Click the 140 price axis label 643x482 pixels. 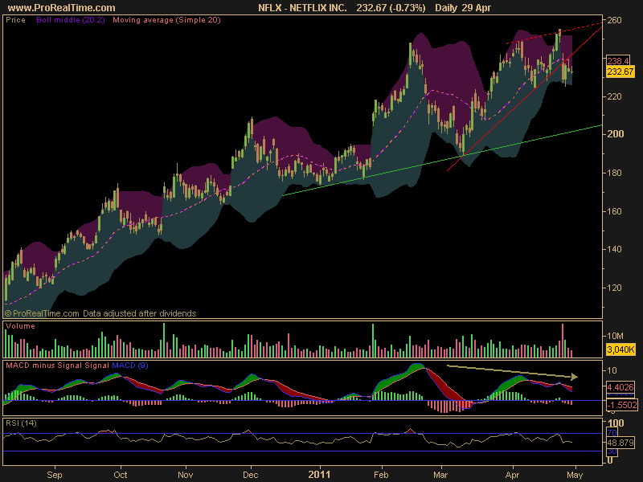[615, 249]
